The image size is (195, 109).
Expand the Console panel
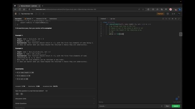pos(103,106)
